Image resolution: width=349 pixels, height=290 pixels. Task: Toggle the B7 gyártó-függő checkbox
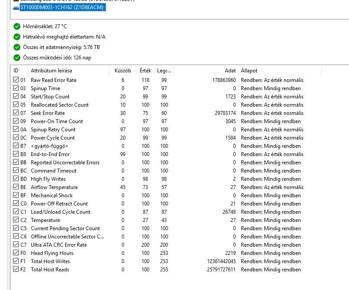point(16,145)
